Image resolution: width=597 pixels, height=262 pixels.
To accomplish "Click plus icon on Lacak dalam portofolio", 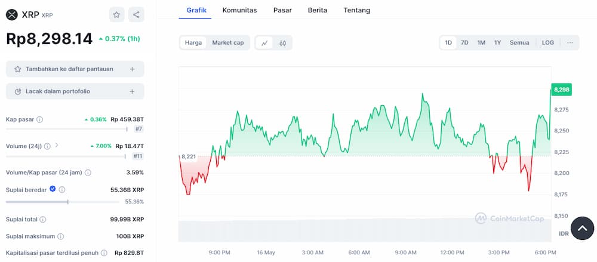I will tap(132, 91).
